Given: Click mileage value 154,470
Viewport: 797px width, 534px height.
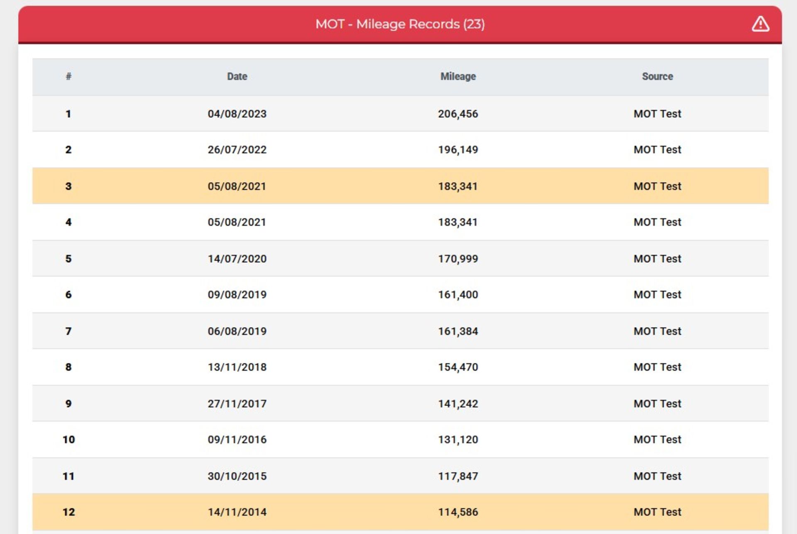Looking at the screenshot, I should (458, 367).
